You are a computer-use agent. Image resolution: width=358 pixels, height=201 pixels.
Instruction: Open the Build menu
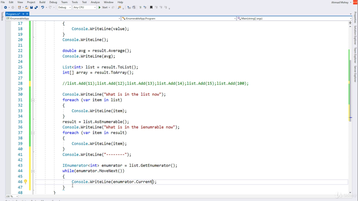tap(42, 2)
